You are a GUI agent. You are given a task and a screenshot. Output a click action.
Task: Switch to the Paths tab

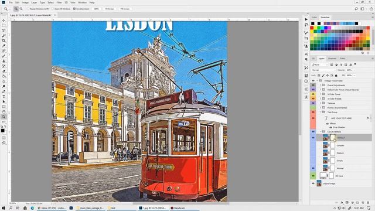pos(342,59)
